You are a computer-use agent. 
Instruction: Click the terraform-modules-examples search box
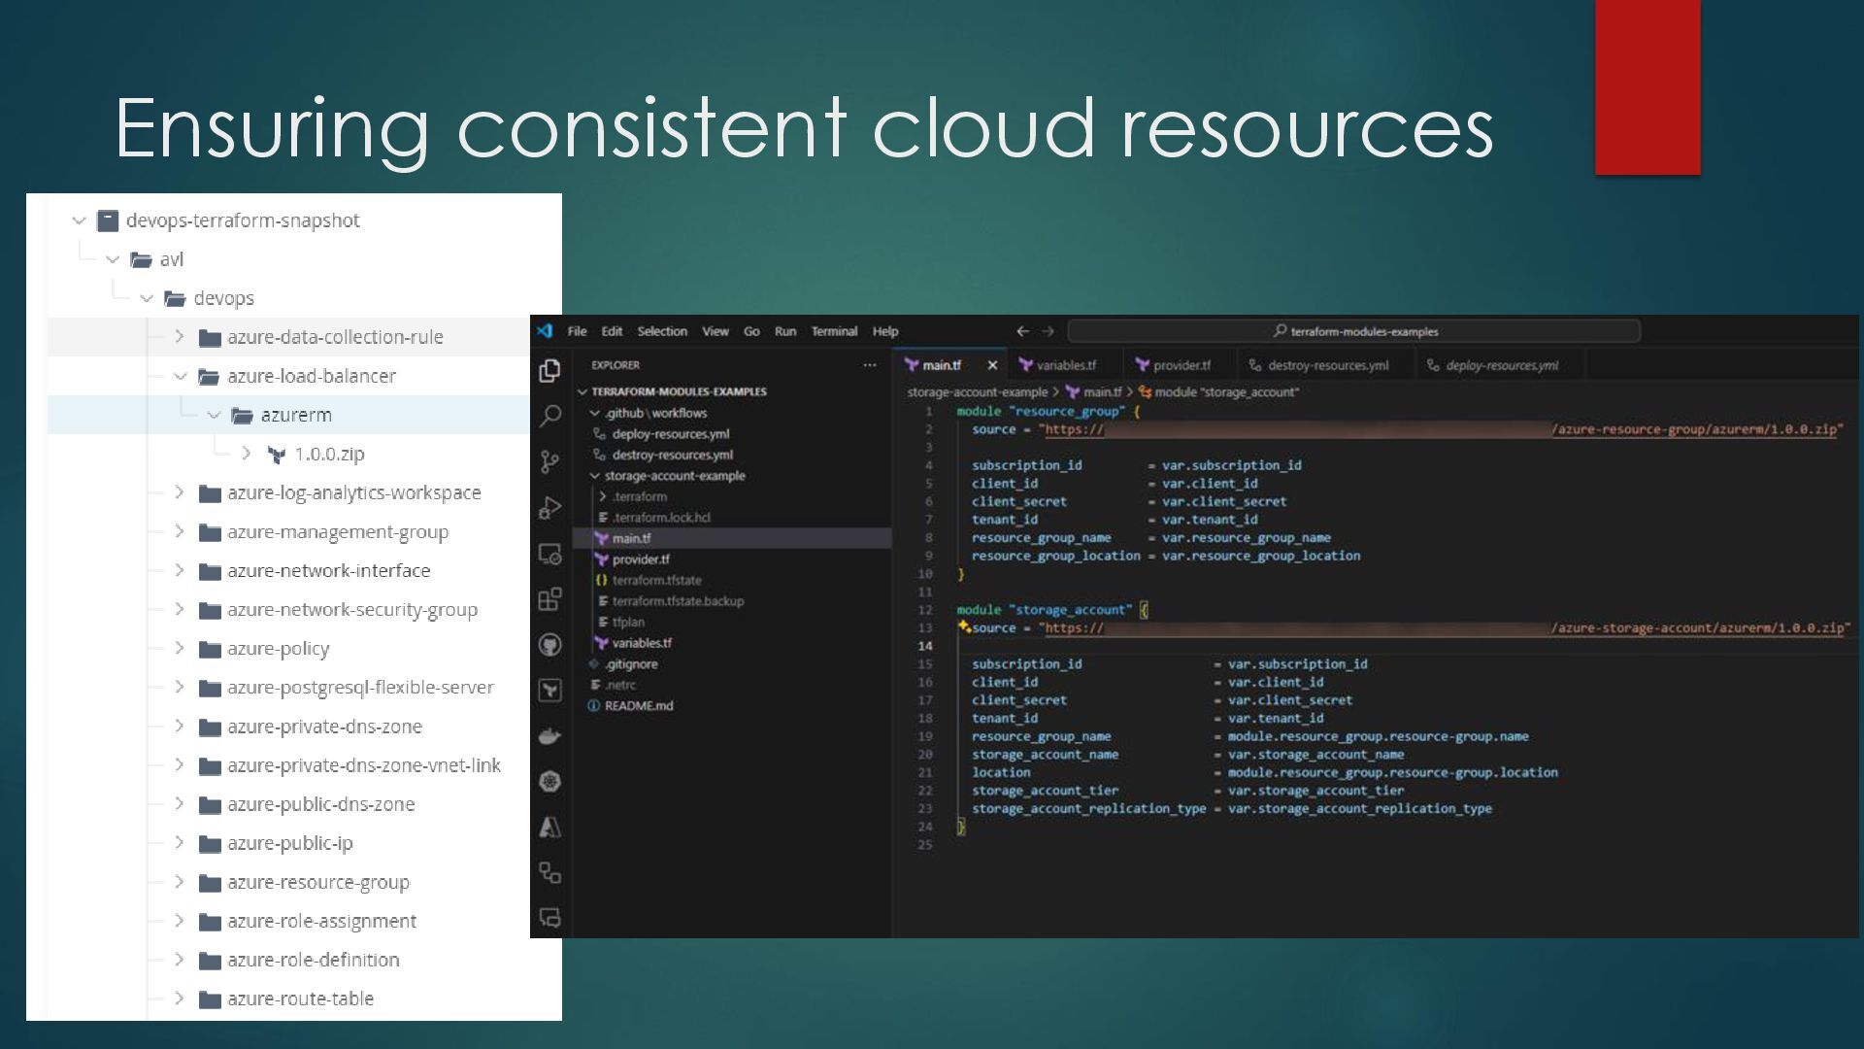click(x=1353, y=331)
